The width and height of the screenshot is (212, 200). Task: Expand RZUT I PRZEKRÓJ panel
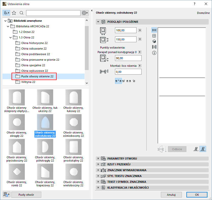pos(152,164)
